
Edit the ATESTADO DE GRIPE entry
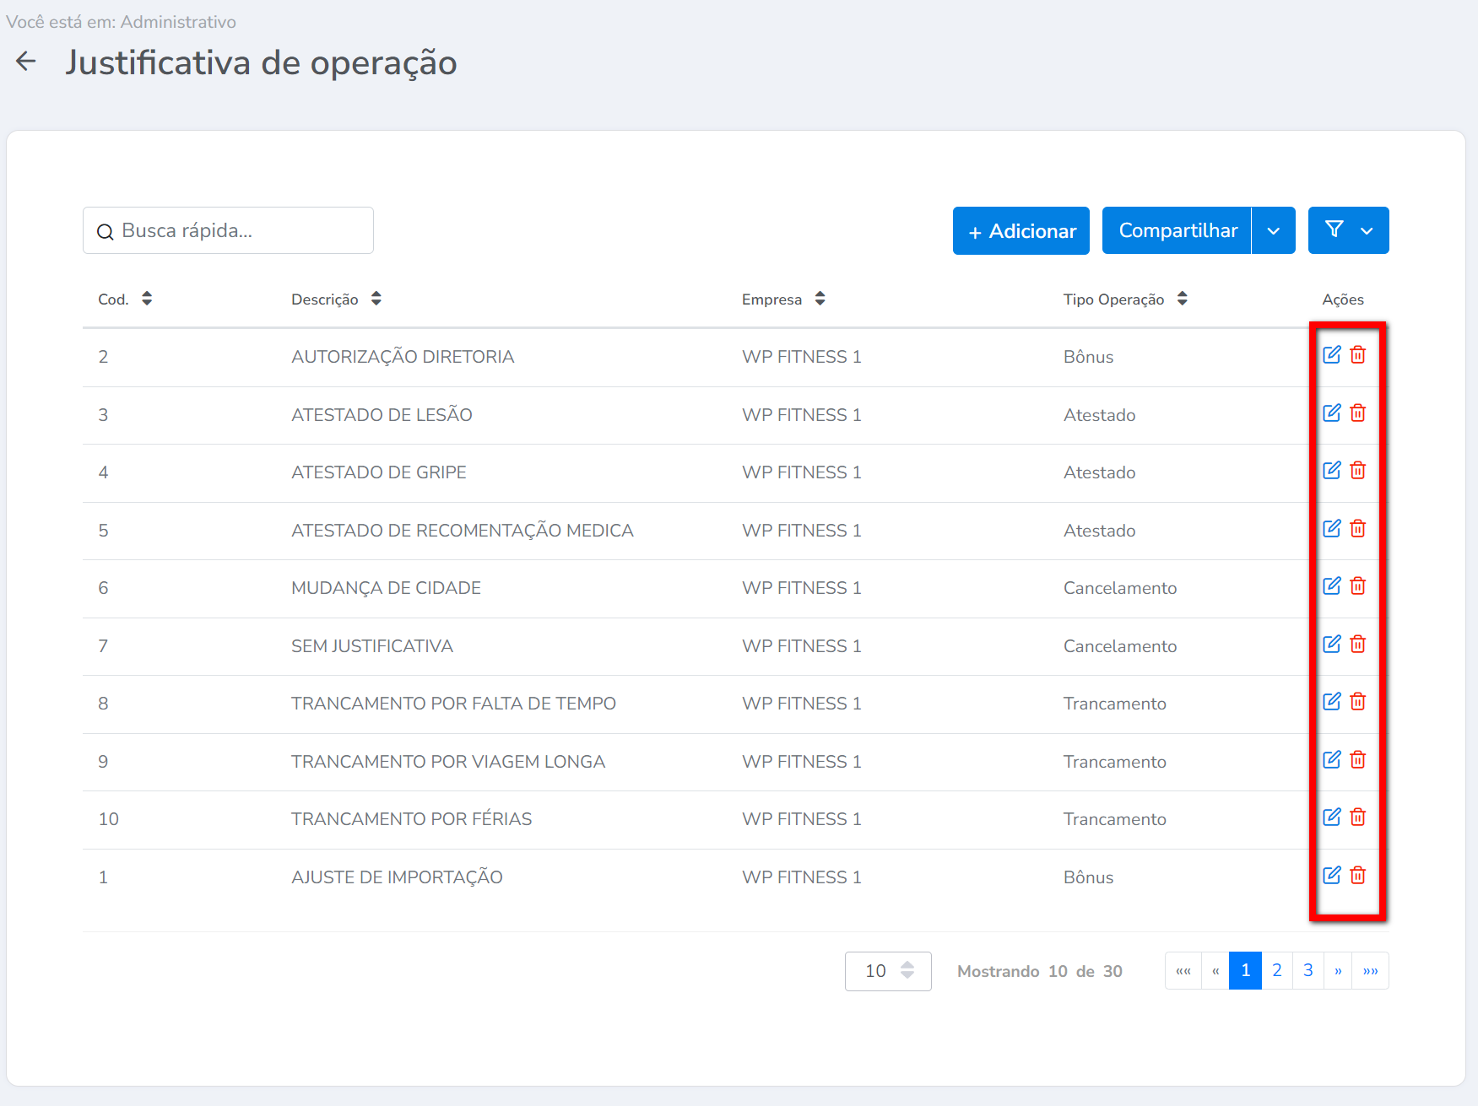point(1331,471)
